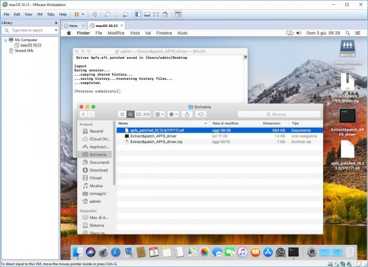Switch Finder to column view
This screenshot has width=368, height=267.
[x=138, y=114]
